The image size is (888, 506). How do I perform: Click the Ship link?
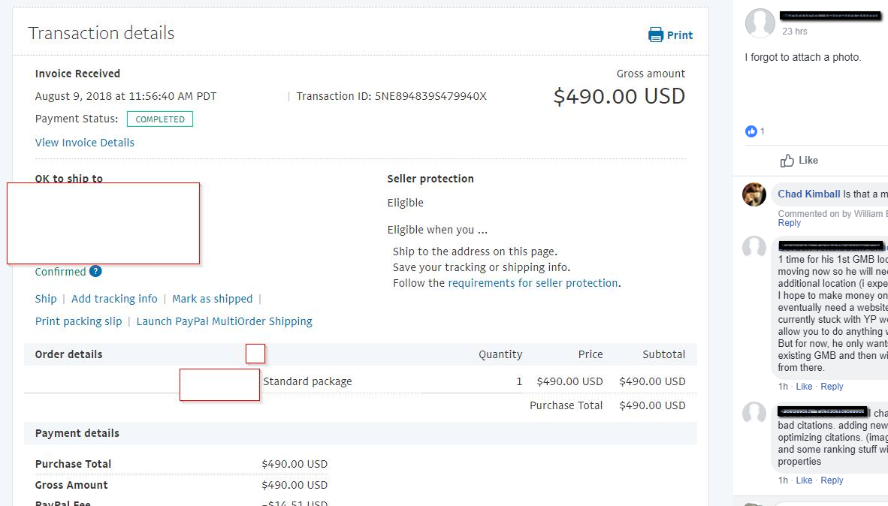click(46, 299)
